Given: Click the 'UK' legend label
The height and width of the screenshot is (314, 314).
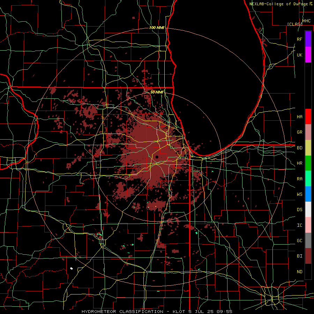Looking at the screenshot, I should pos(299,55).
